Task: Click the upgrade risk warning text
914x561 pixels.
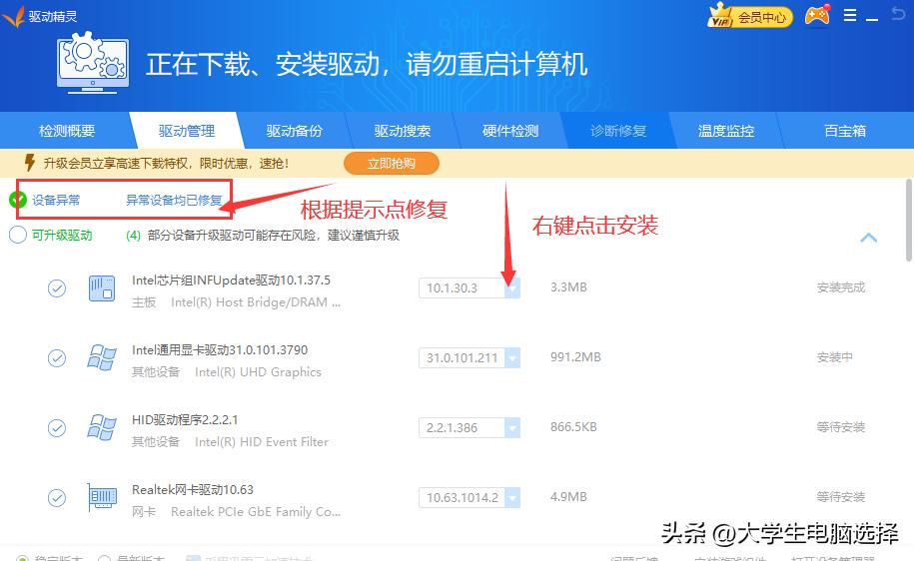Action: tap(274, 235)
